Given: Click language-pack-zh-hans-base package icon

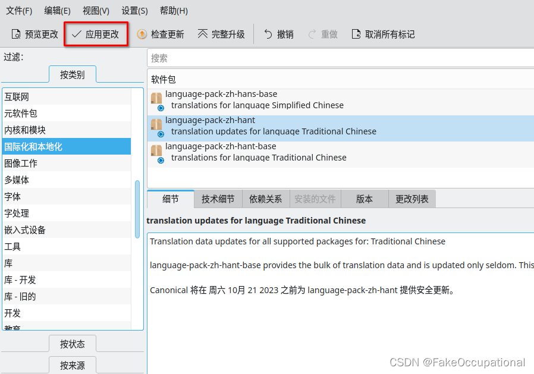Looking at the screenshot, I should 156,101.
